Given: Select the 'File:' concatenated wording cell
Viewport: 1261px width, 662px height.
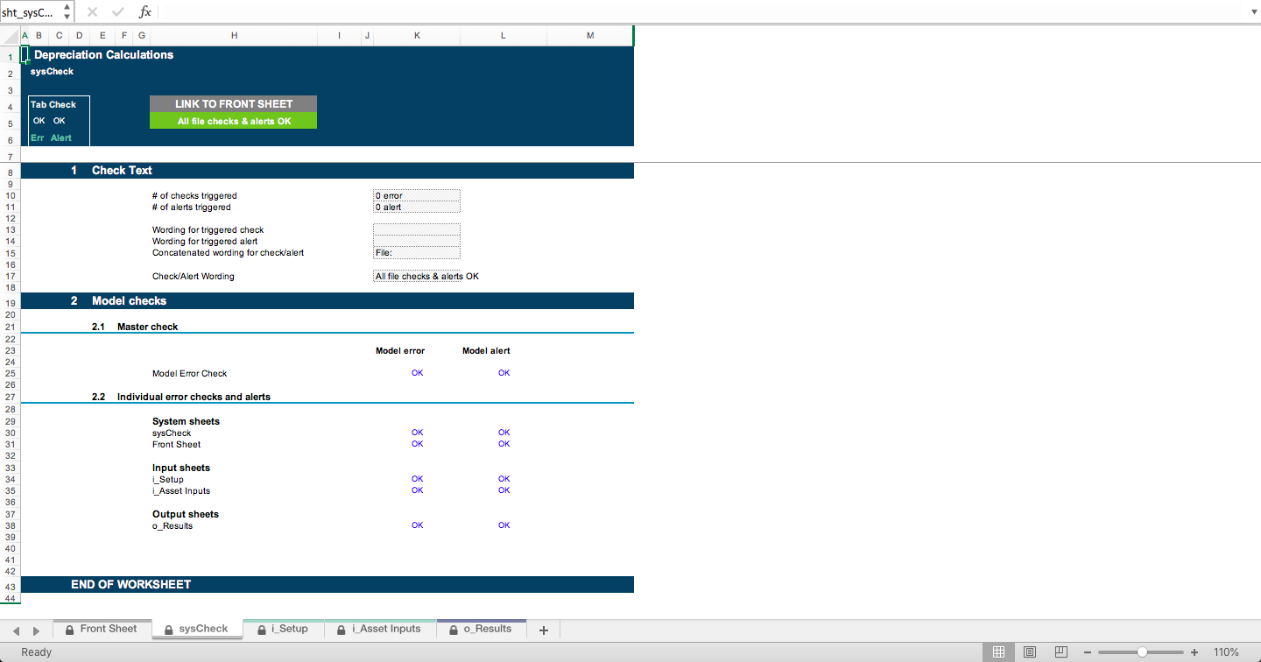Looking at the screenshot, I should 417,253.
